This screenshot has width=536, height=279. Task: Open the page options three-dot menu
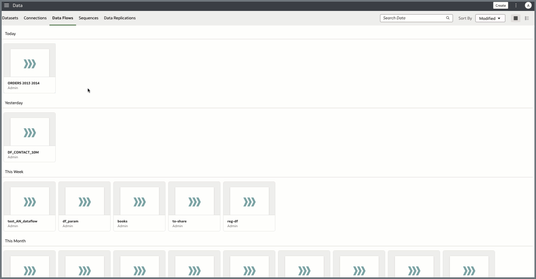[x=516, y=5]
